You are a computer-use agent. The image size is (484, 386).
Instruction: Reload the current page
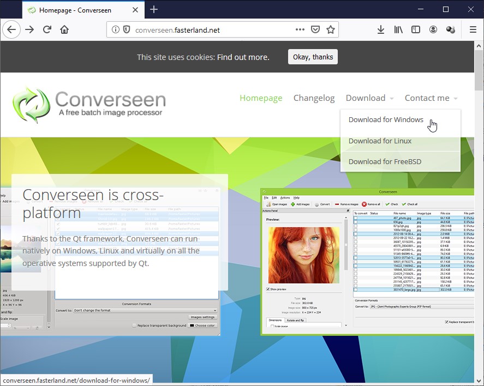pos(47,30)
